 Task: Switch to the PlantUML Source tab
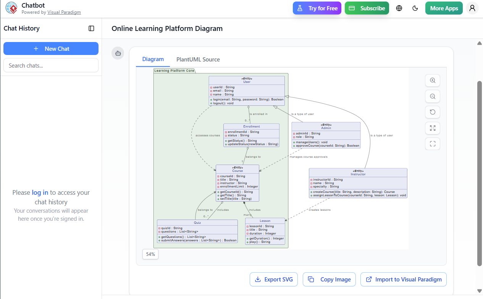[x=198, y=59]
